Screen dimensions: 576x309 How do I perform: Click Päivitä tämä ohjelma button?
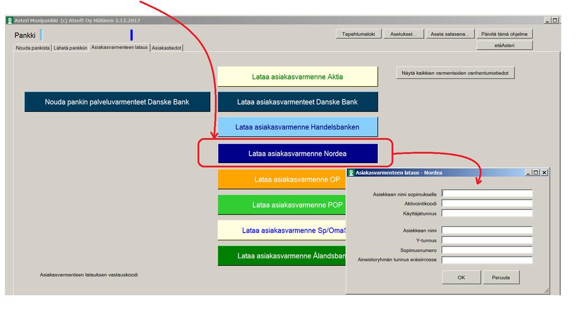tap(504, 34)
